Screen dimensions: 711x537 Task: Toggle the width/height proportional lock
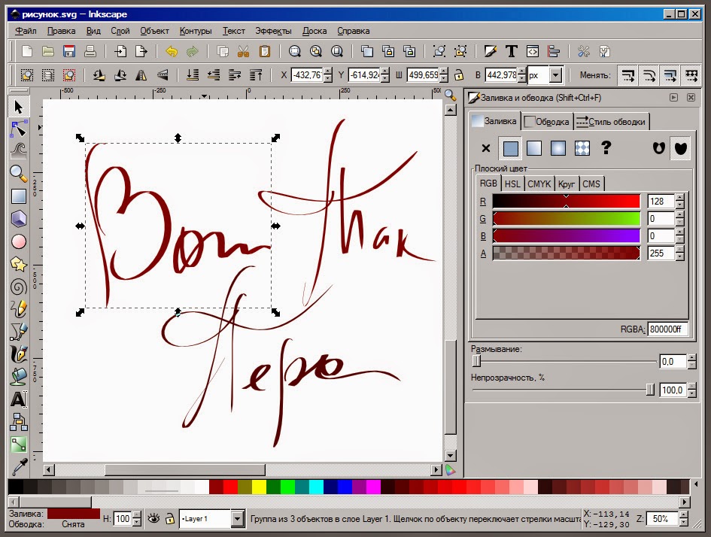(458, 75)
